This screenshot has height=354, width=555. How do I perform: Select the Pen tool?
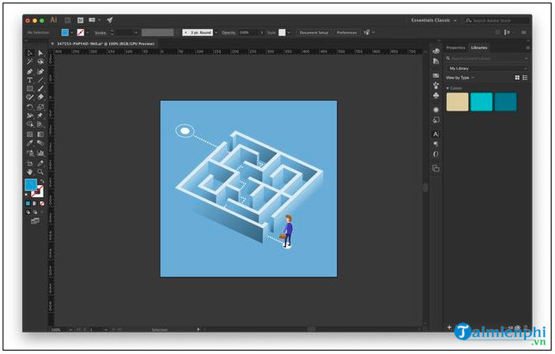tap(30, 71)
